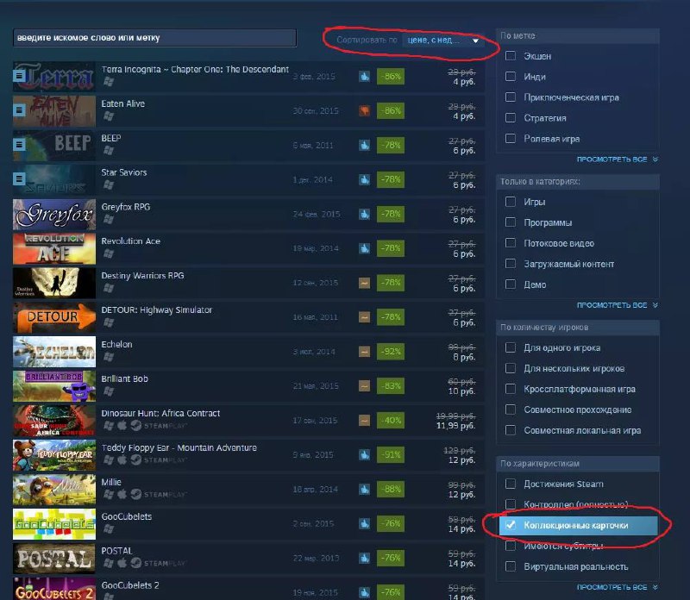
Task: Tick the Игры category checkbox
Action: tap(511, 202)
